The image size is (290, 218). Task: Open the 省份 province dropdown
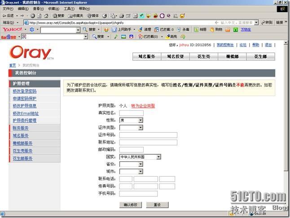tap(141, 164)
